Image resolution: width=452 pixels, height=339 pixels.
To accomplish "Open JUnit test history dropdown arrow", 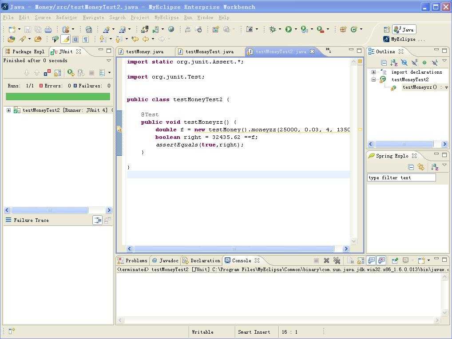I will [x=109, y=73].
